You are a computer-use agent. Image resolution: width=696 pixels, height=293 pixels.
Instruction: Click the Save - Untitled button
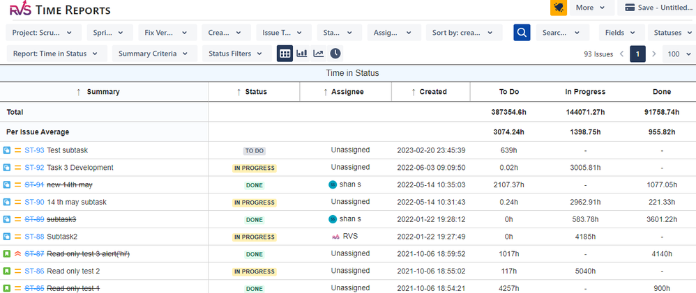pos(658,8)
